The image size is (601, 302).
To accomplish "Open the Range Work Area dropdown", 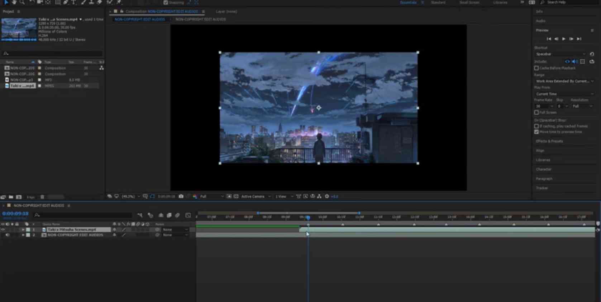I will point(564,81).
